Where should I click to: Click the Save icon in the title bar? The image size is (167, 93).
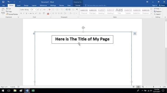coord(3,2)
